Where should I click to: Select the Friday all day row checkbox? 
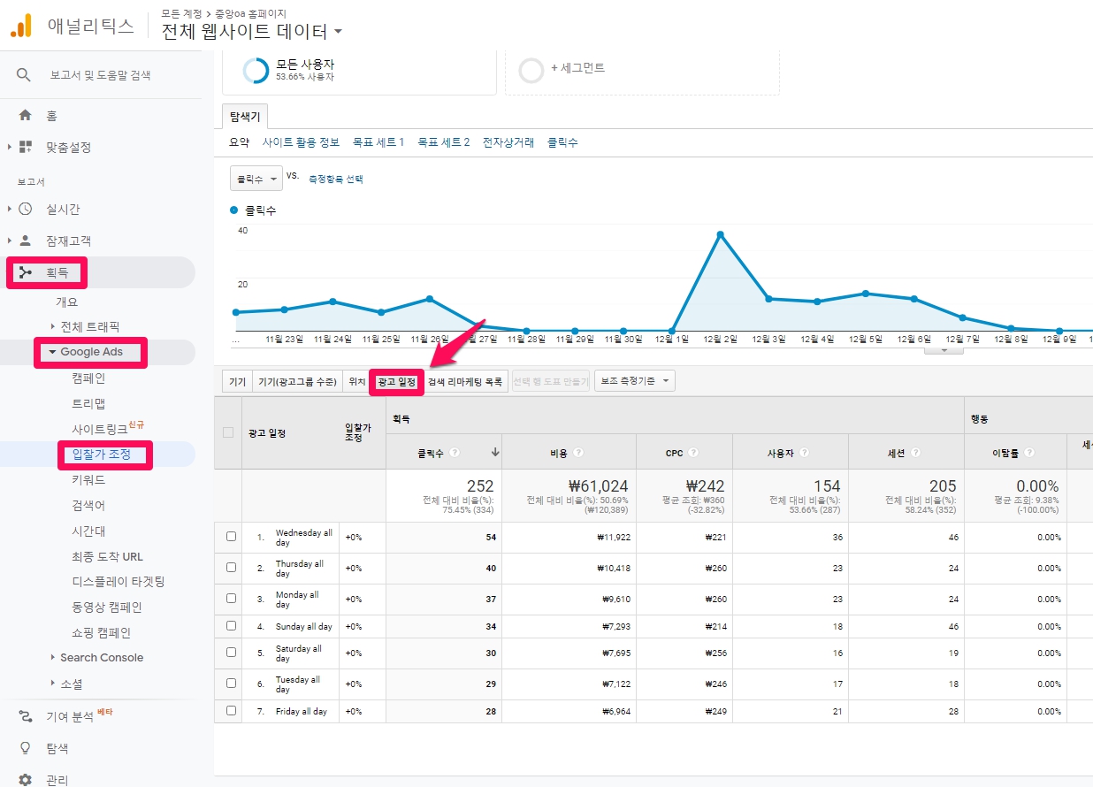[x=231, y=711]
